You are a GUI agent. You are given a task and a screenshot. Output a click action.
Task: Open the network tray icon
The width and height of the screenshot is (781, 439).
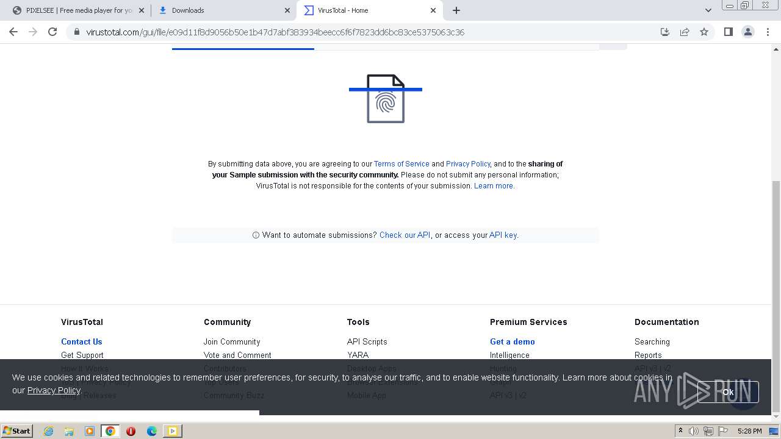[709, 431]
